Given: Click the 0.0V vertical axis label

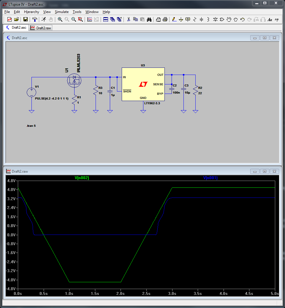Looking at the screenshot, I should pos(11,235).
